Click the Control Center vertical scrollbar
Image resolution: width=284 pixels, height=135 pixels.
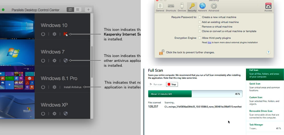[92, 62]
